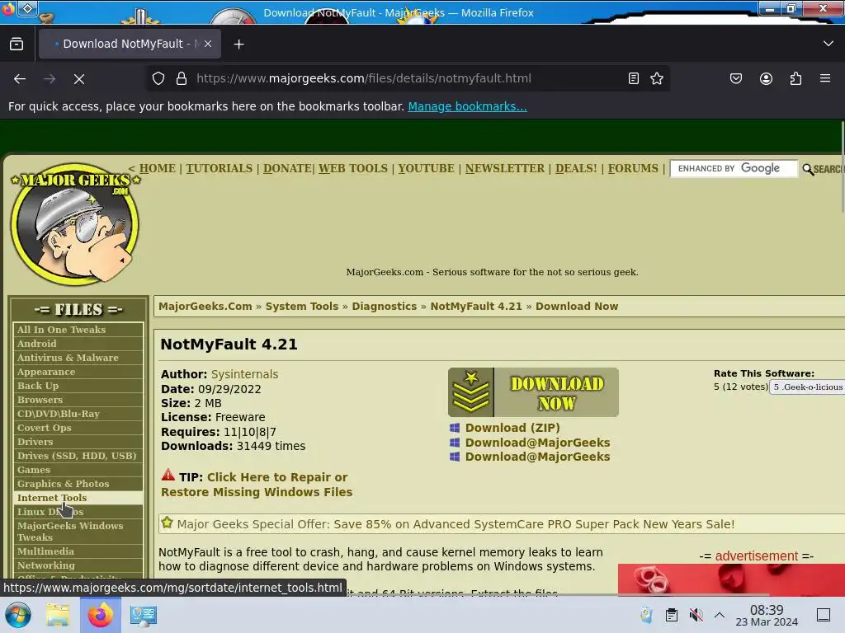Open a new tab with plus button

(x=238, y=45)
